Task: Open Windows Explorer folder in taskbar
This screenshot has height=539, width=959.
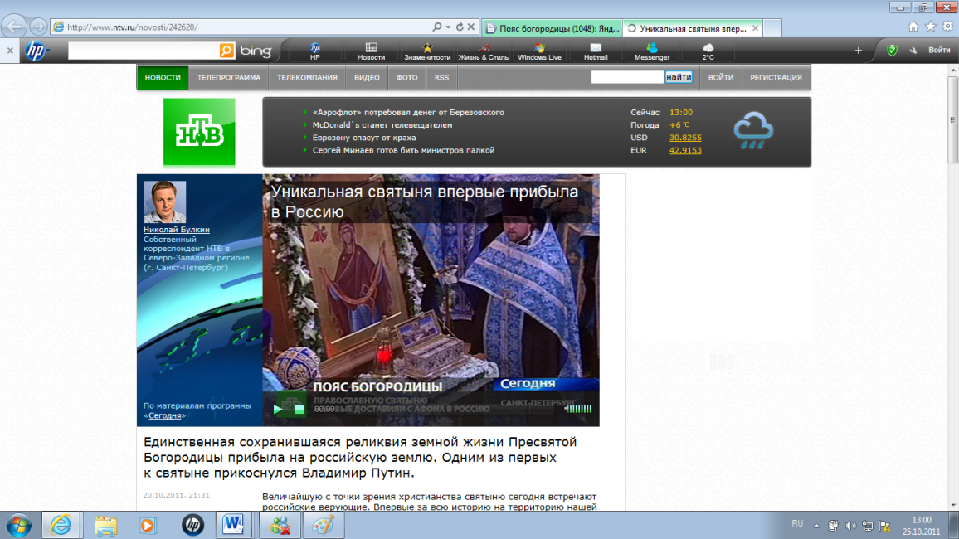Action: [x=105, y=526]
